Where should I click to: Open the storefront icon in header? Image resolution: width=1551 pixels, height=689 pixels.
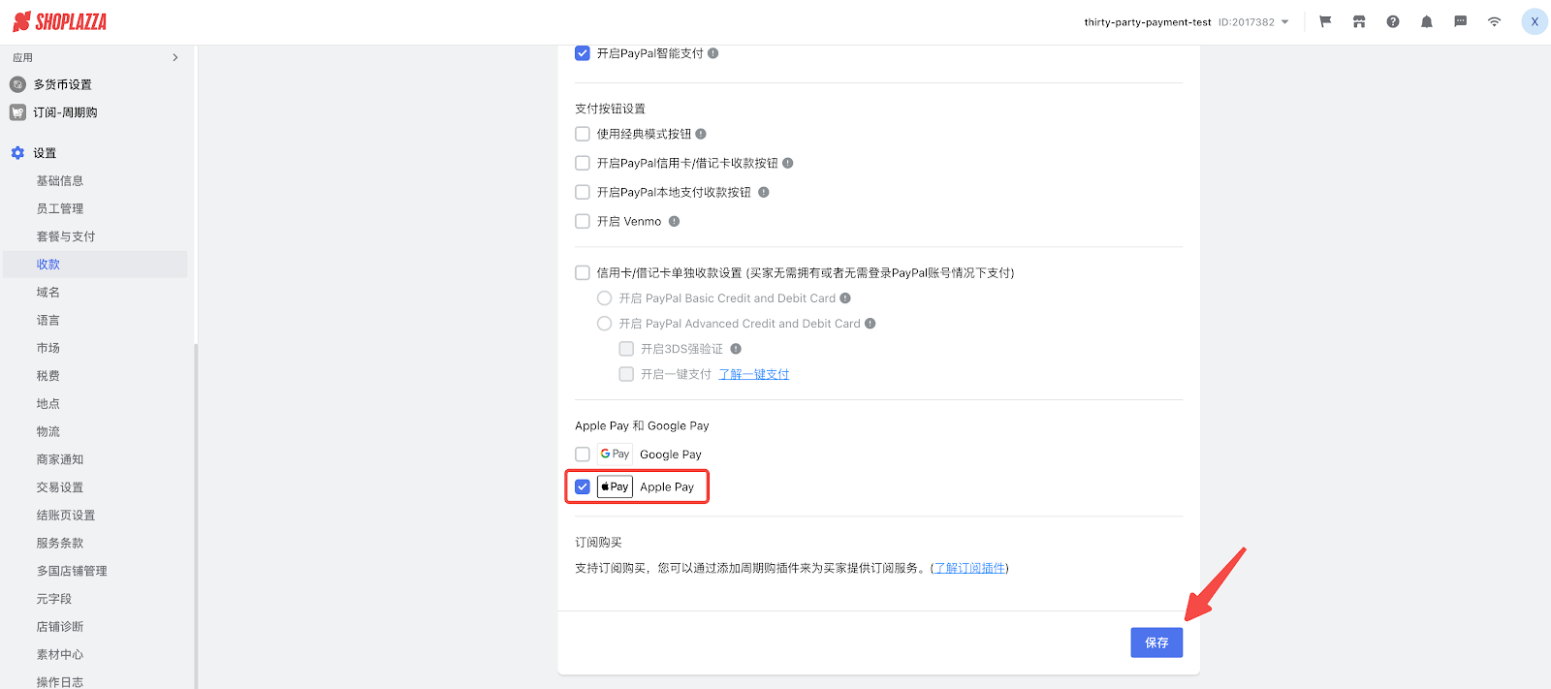click(1359, 21)
